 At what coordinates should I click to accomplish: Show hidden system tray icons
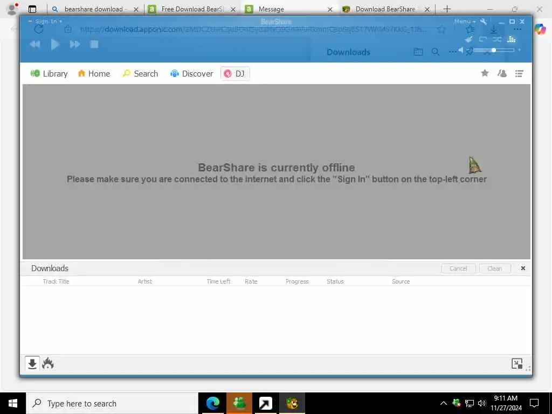[x=443, y=403]
